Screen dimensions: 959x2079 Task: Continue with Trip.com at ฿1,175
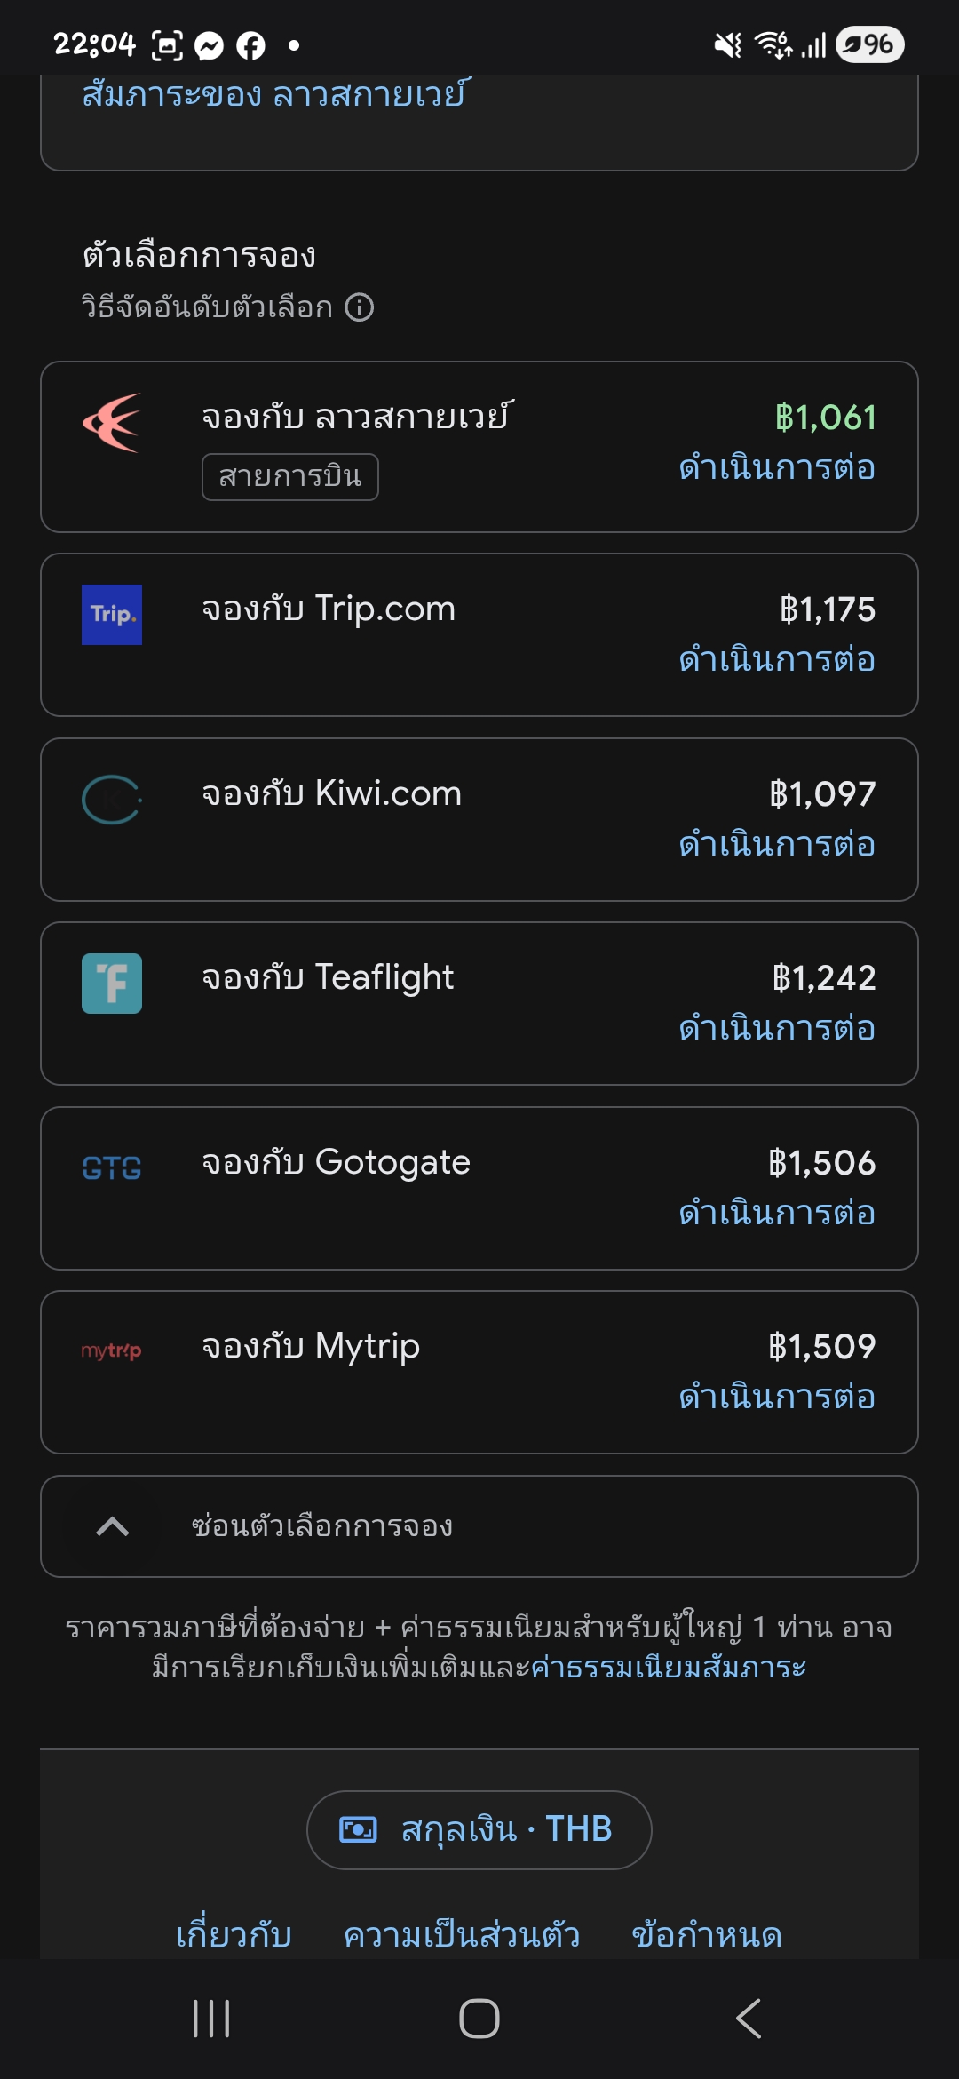(777, 660)
